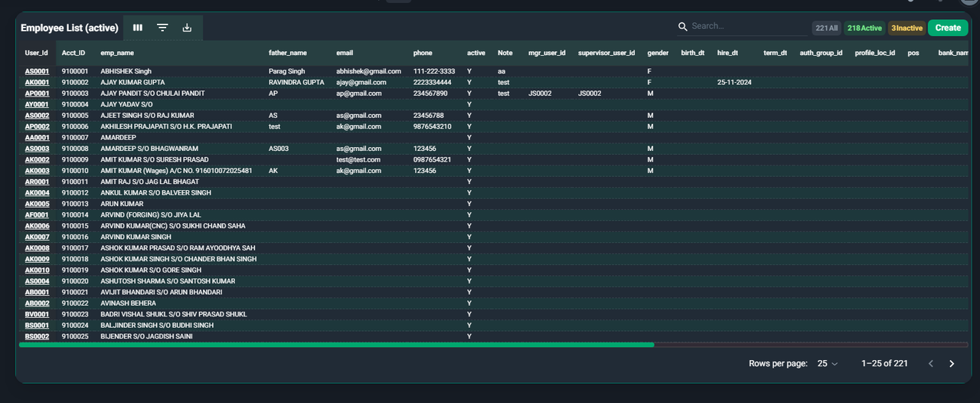Open employee link BS0002

point(37,336)
